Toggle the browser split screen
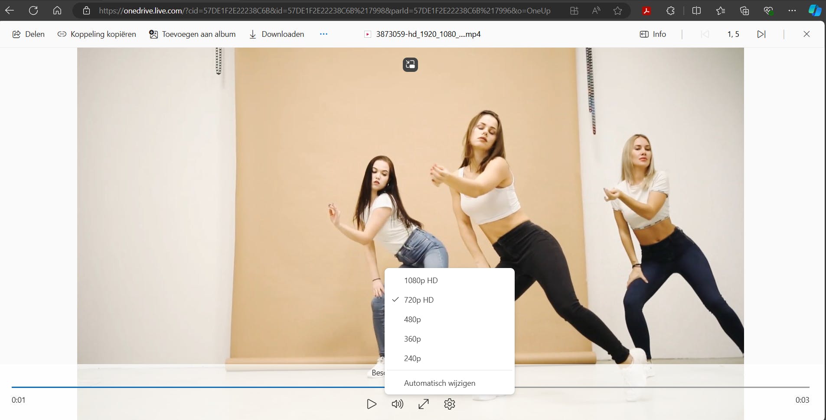 (697, 11)
